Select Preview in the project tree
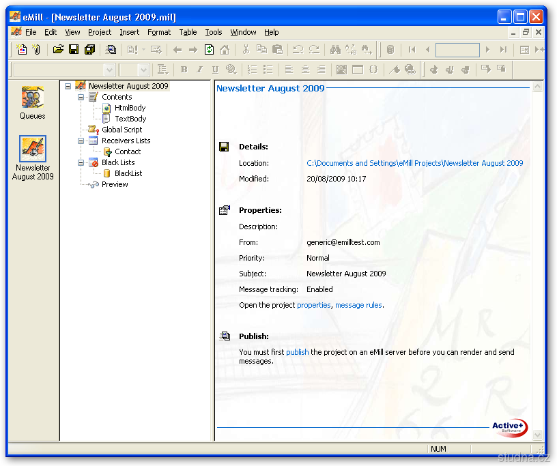Viewport: 557px width, 466px height. [x=115, y=184]
